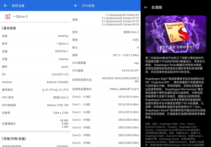The height and width of the screenshot is (147, 211).
Task: Select the 型号 一加Ace 3 row
Action: pos(35,44)
